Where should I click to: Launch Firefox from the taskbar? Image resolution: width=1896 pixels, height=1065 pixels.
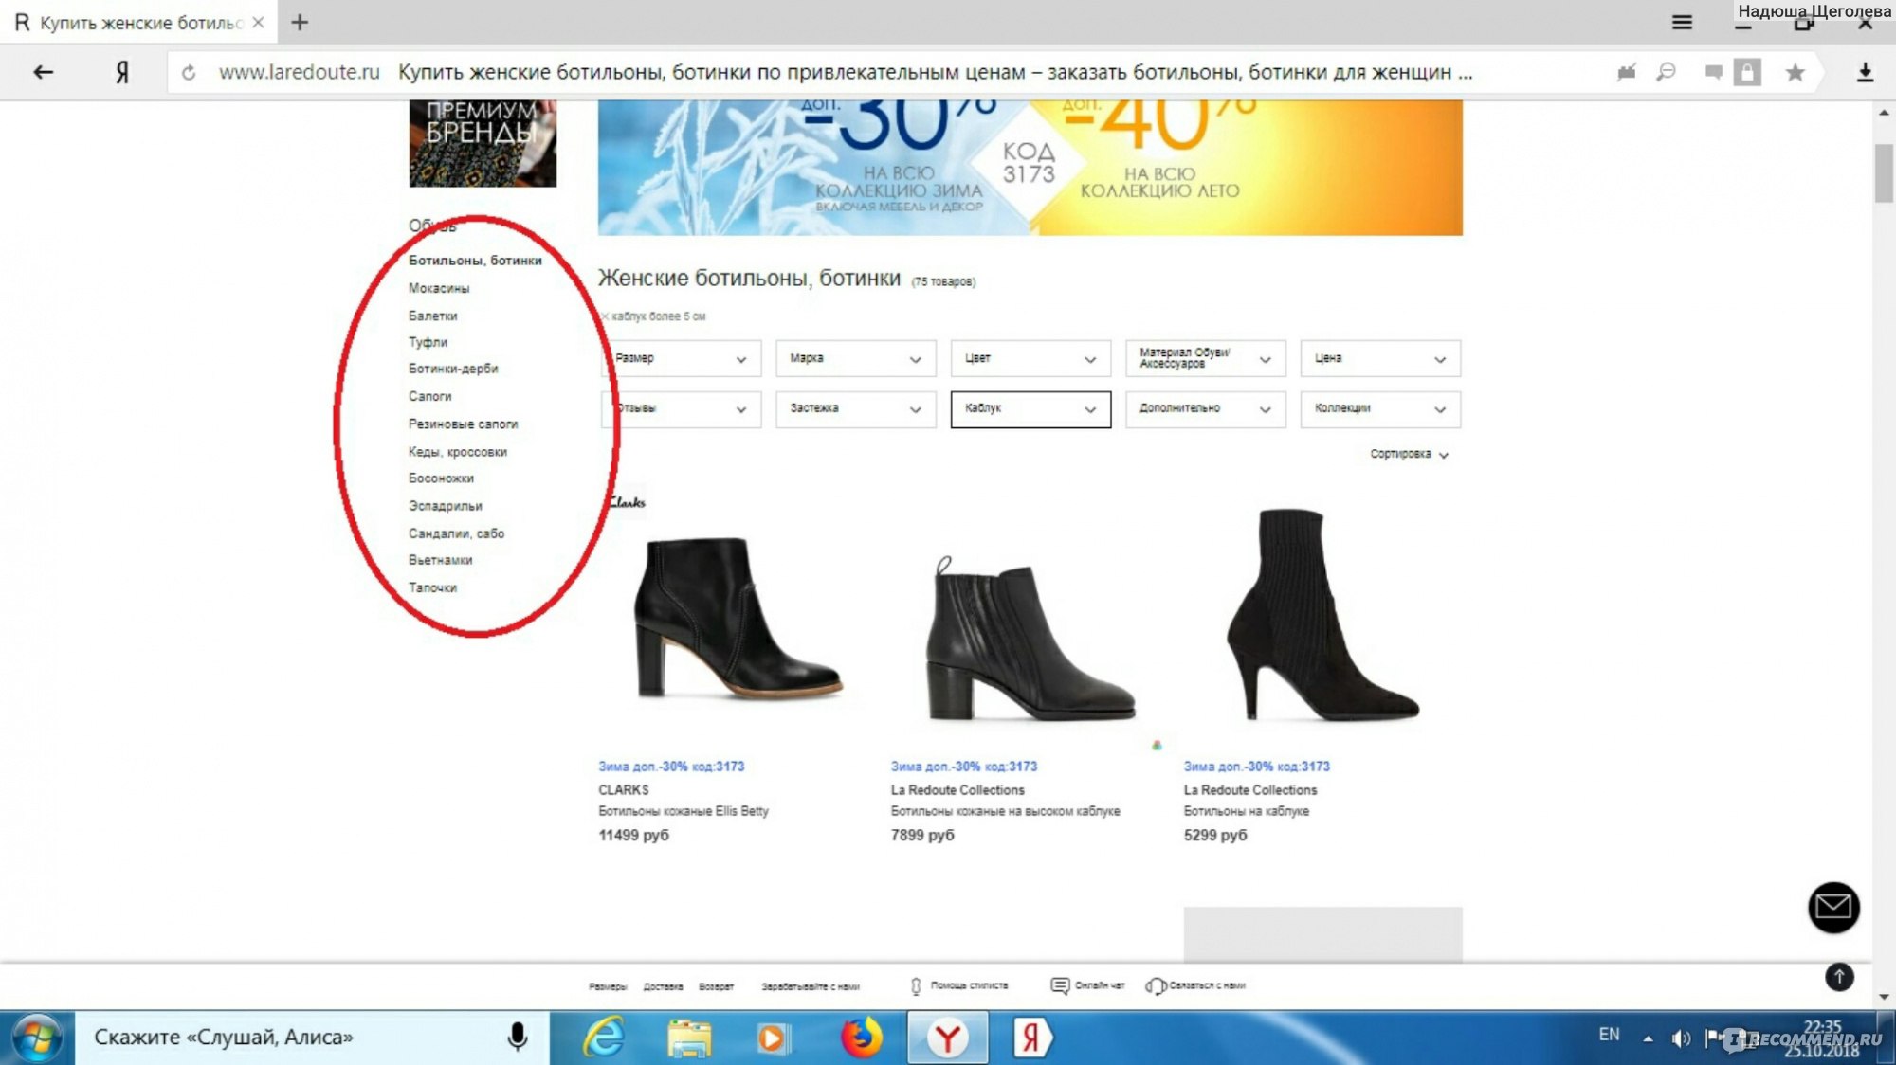point(861,1037)
